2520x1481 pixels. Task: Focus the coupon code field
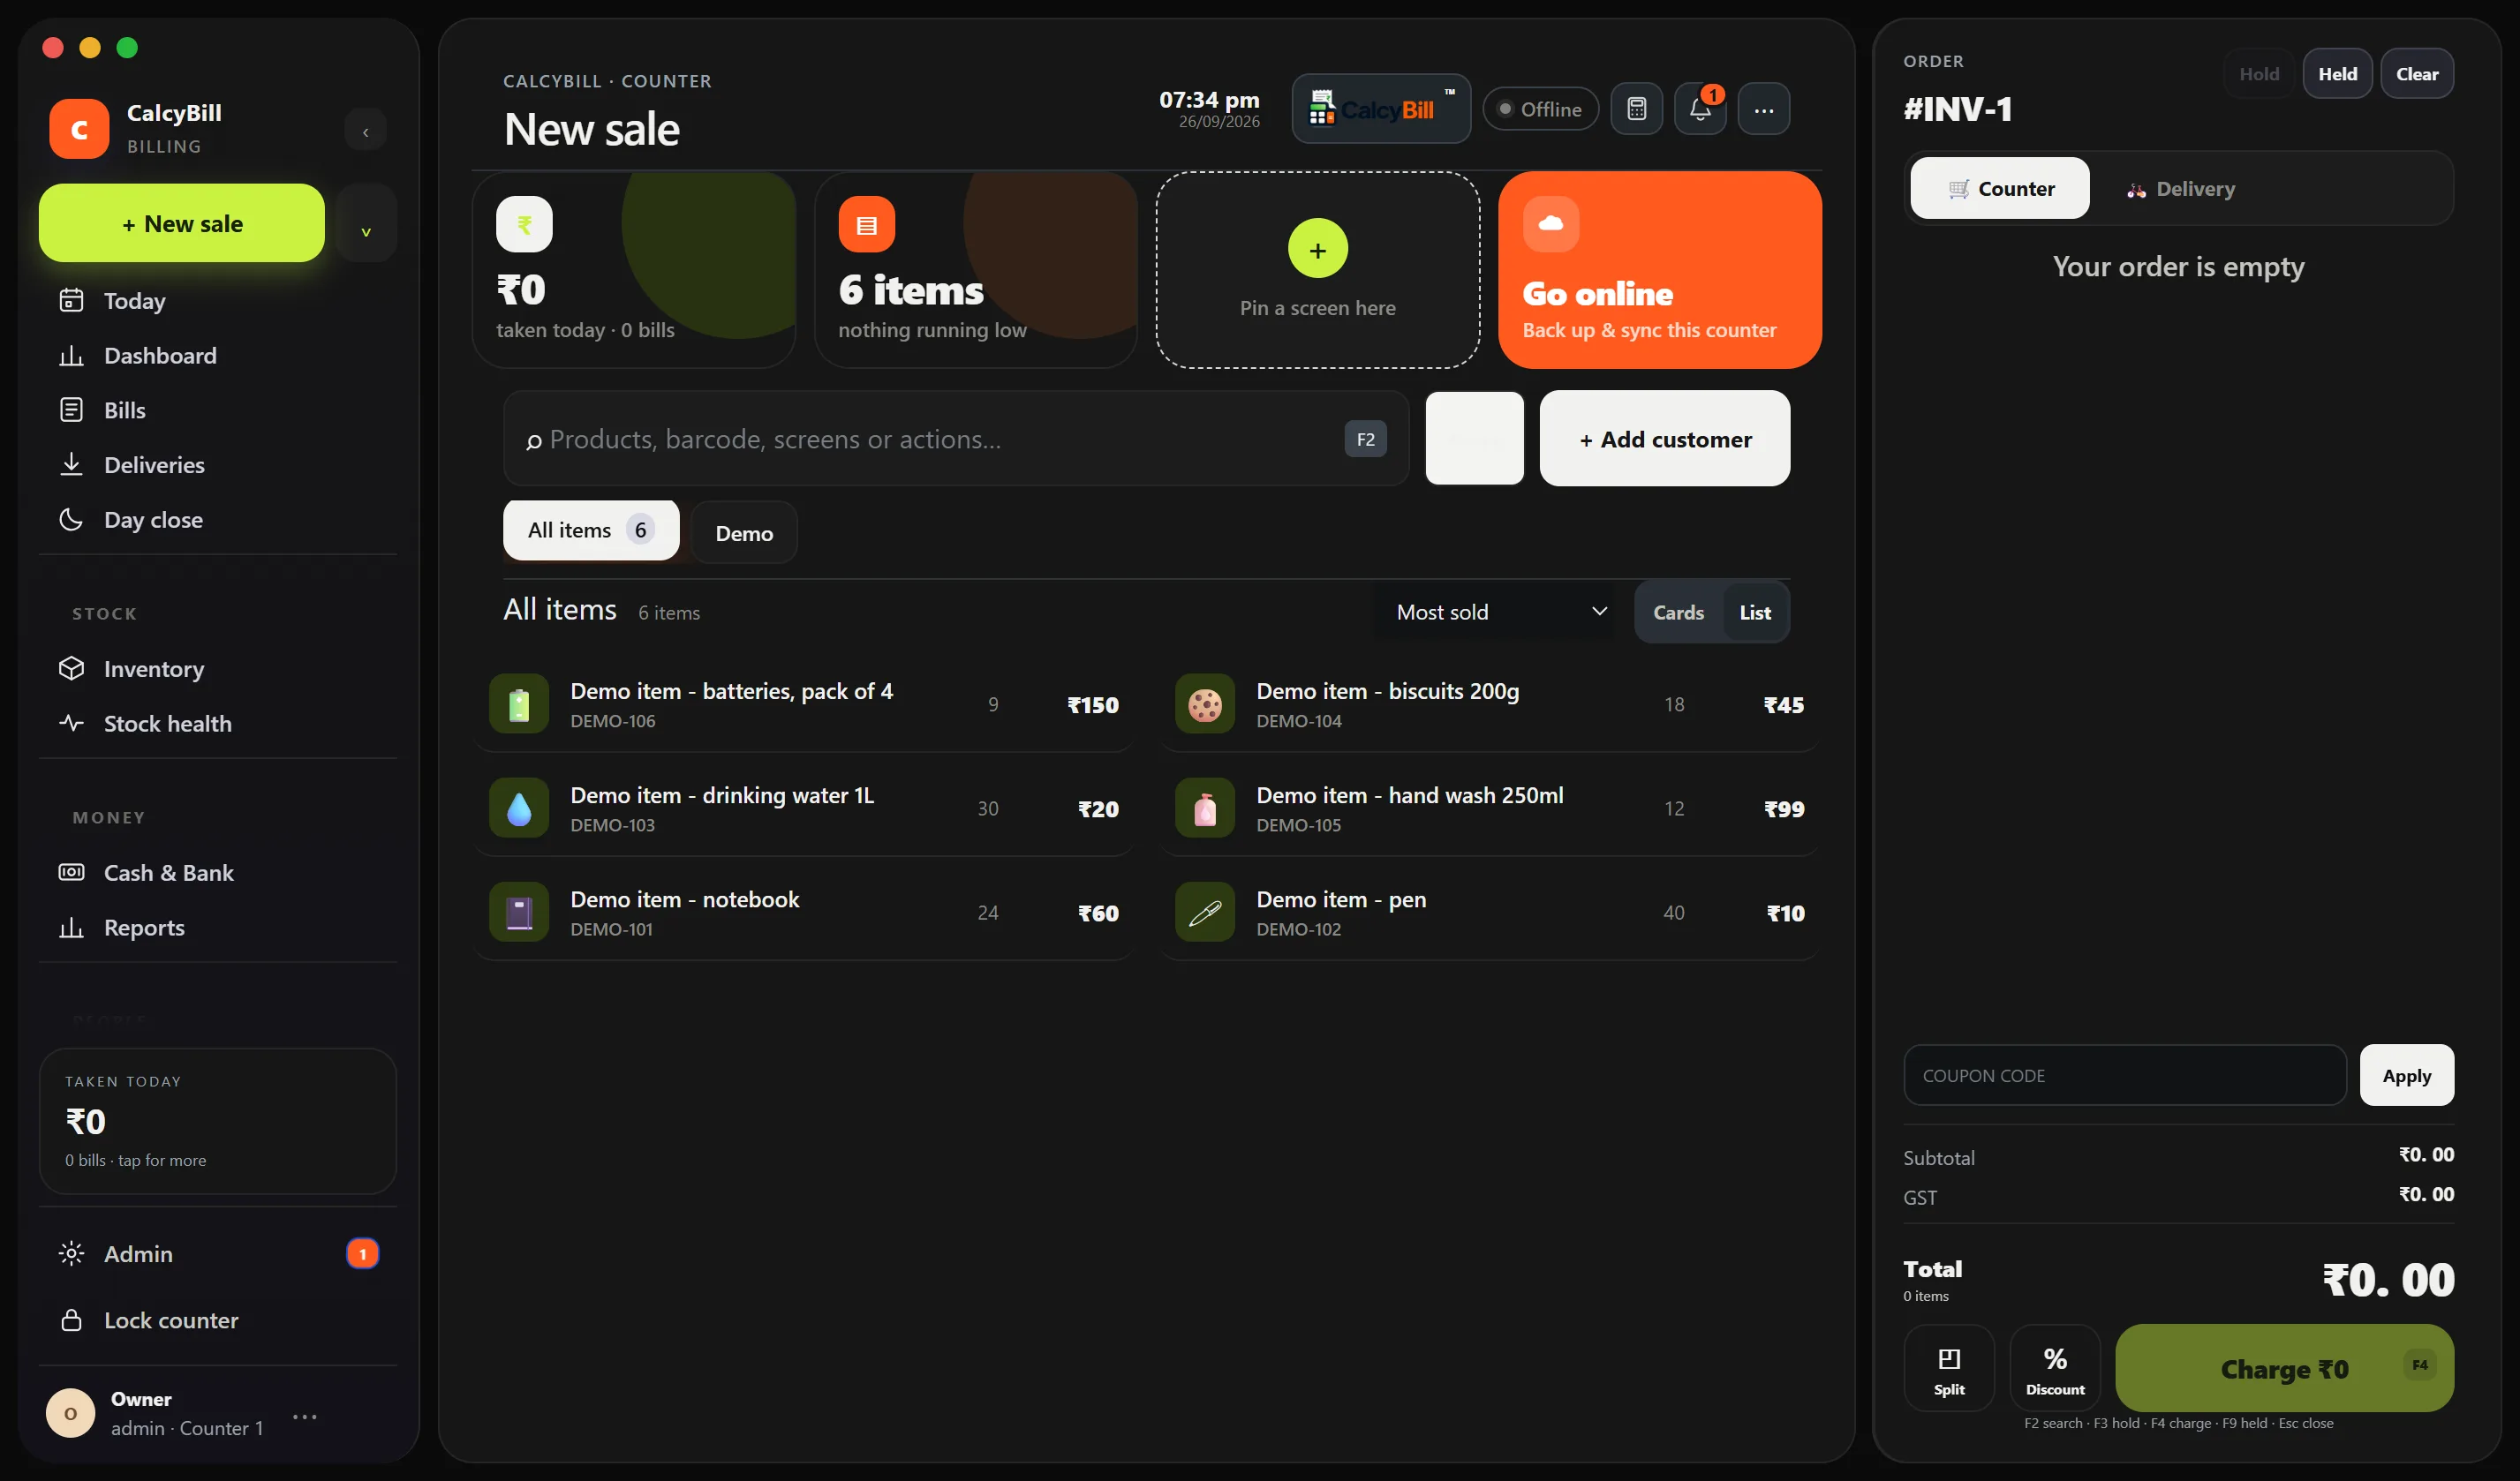2124,1076
